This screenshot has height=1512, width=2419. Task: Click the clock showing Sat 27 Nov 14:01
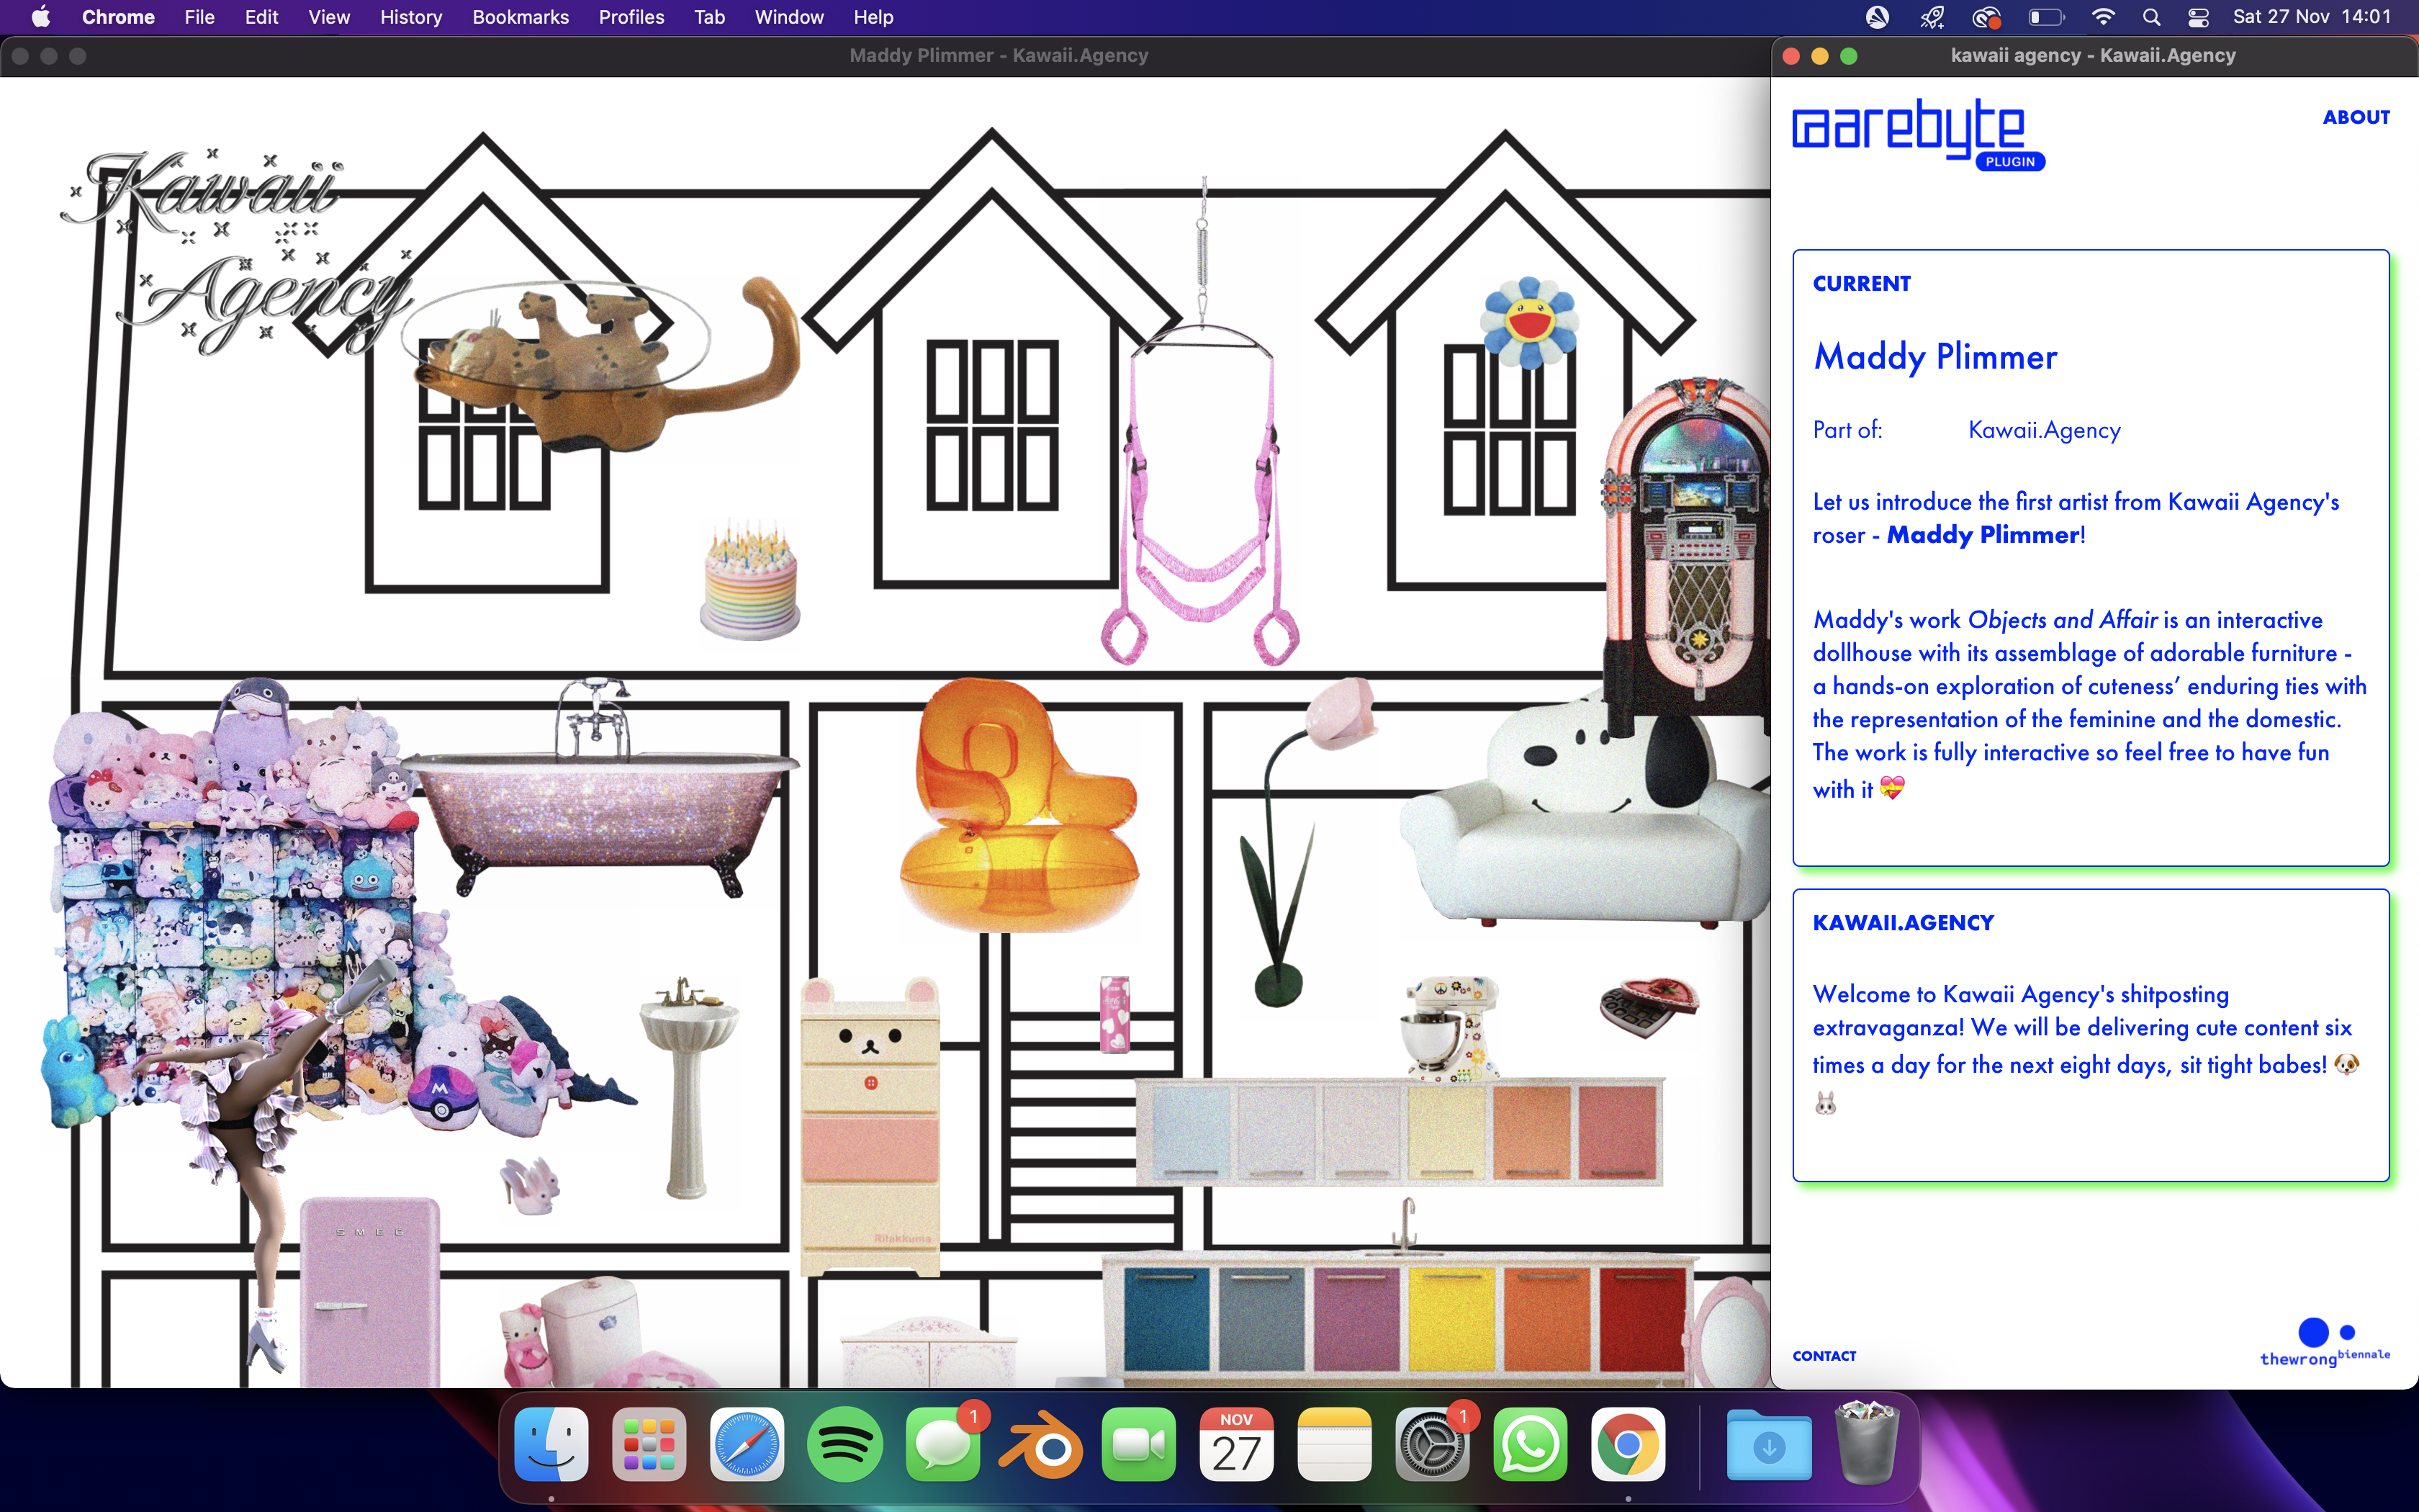click(x=2312, y=17)
